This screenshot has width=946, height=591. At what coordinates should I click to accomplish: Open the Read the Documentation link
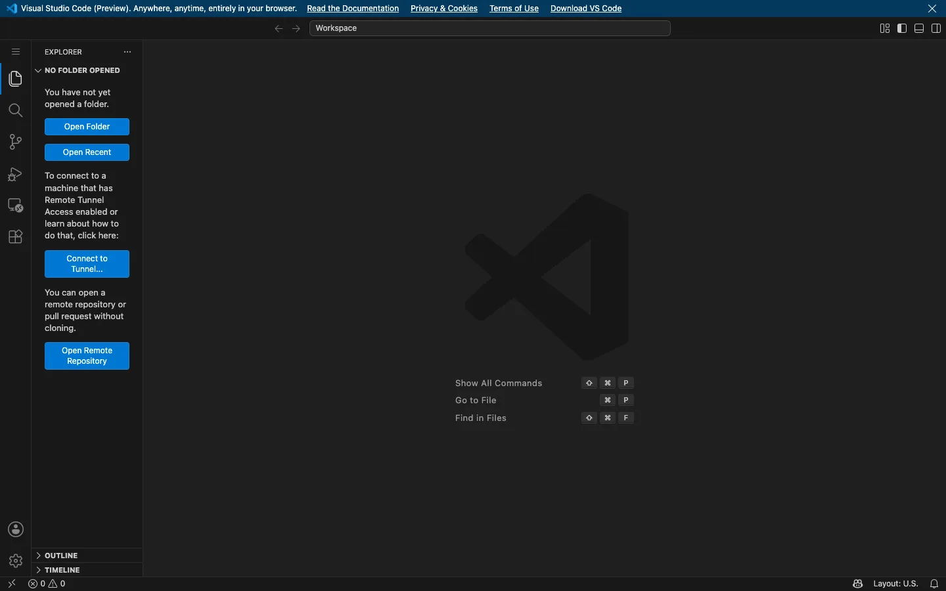point(353,9)
